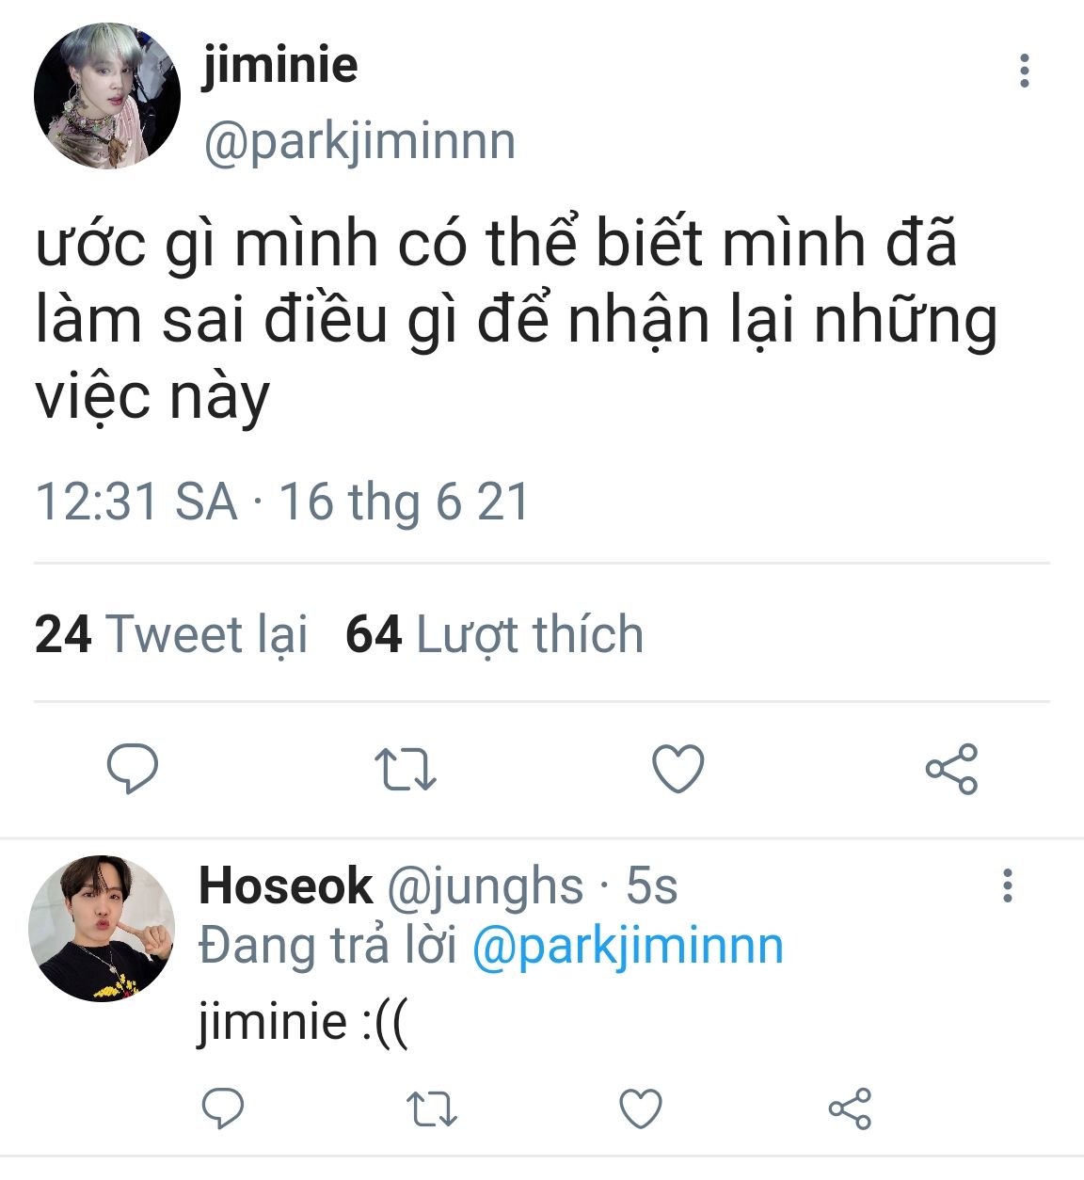Share jiminie's main tweet
Image resolution: width=1084 pixels, height=1180 pixels.
point(951,768)
